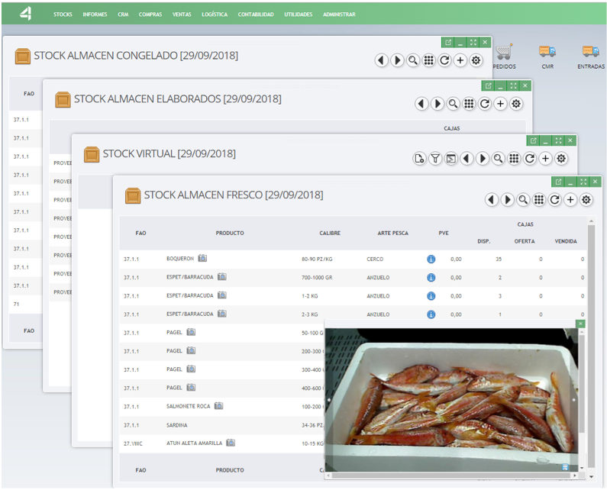
Task: View camera photo for BOQUERON row
Action: point(203,259)
